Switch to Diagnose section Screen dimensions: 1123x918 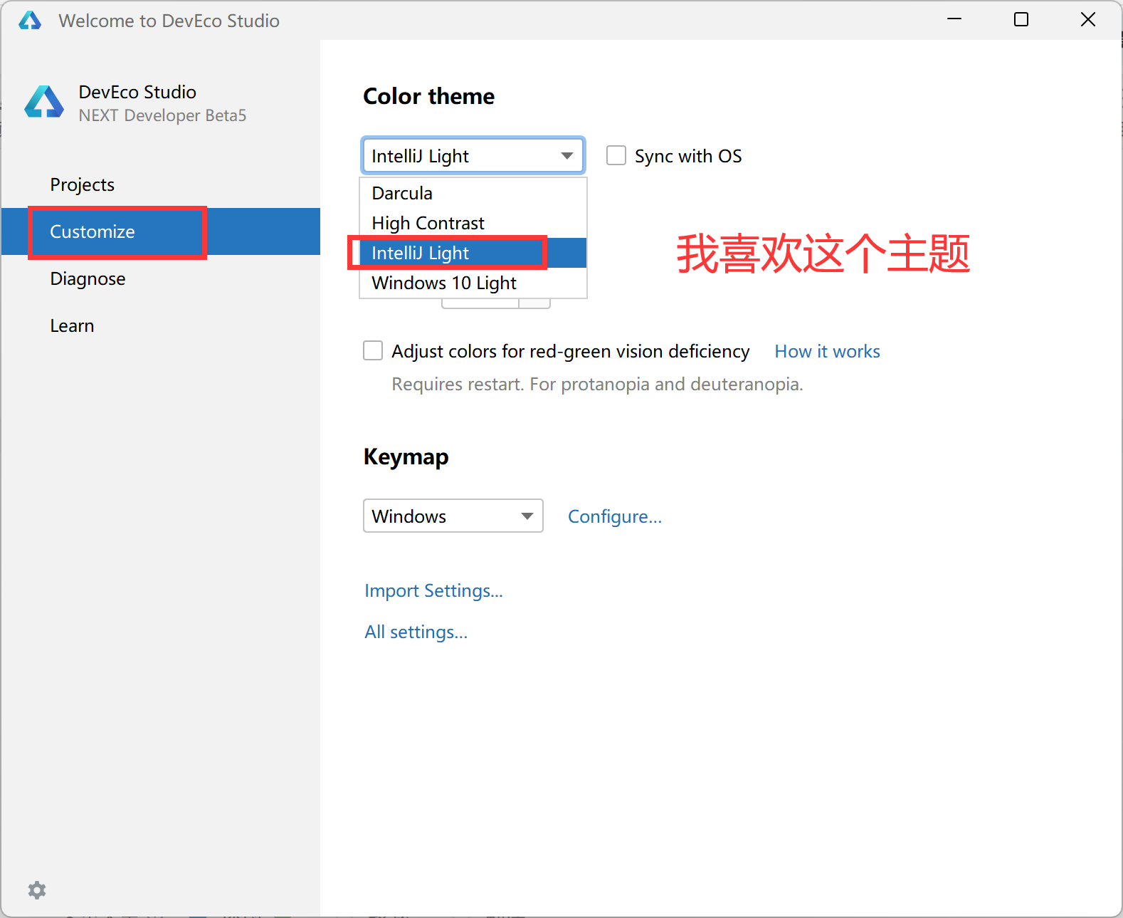point(161,278)
